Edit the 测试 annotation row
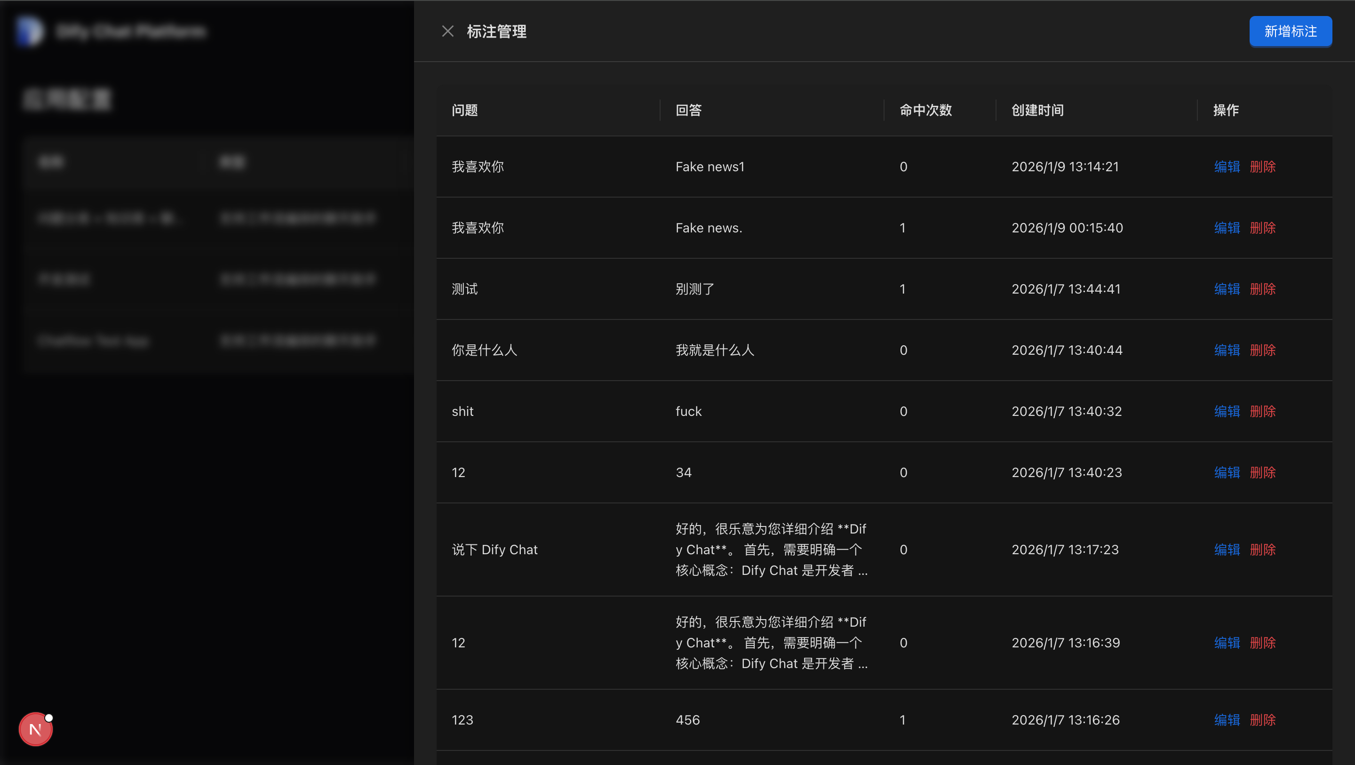Image resolution: width=1355 pixels, height=765 pixels. coord(1227,289)
